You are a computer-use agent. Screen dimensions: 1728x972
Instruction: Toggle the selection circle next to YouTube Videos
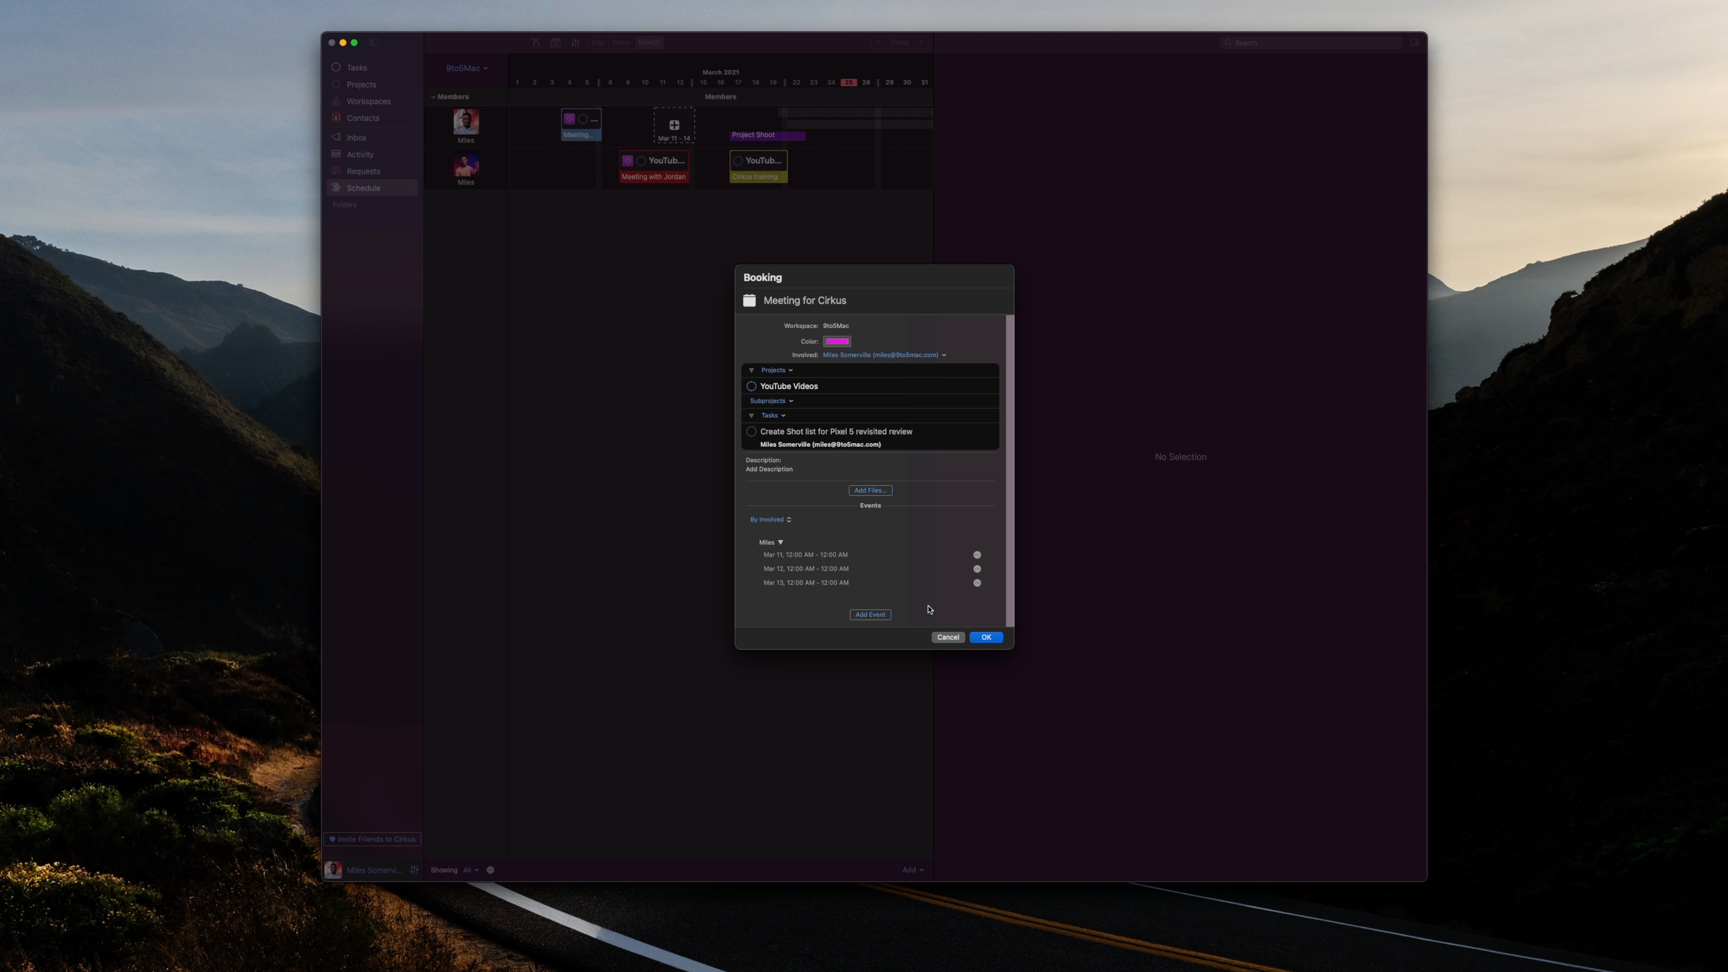[x=751, y=386]
